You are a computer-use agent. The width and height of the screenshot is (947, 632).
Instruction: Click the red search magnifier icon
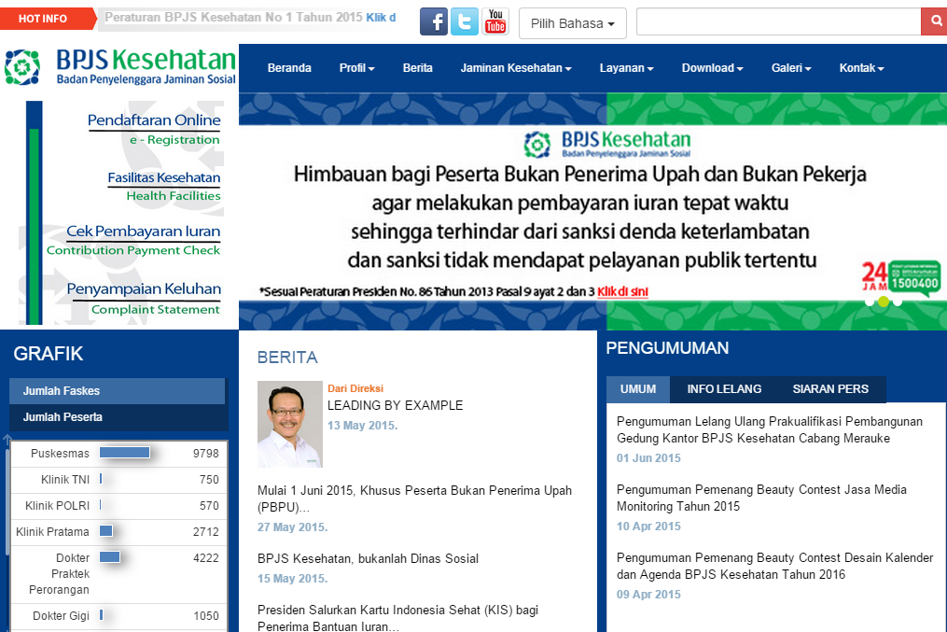click(x=935, y=21)
